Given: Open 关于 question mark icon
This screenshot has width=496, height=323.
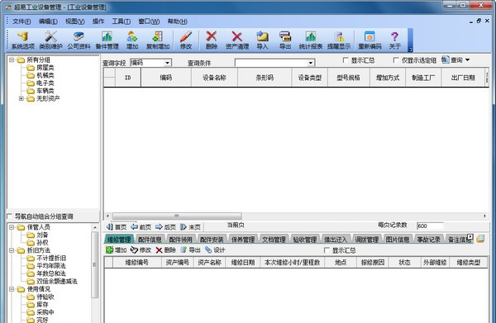Looking at the screenshot, I should pos(394,40).
